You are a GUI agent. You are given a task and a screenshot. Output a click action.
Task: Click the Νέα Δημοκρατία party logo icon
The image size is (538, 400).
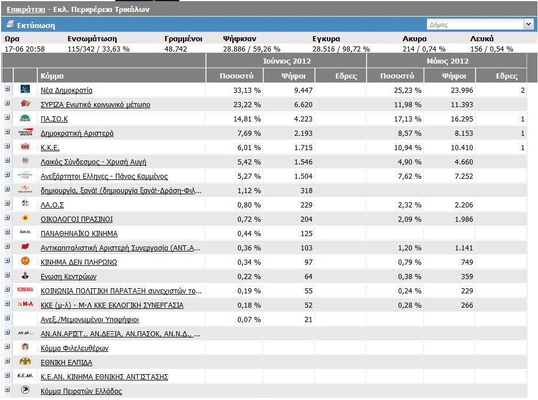click(x=25, y=89)
